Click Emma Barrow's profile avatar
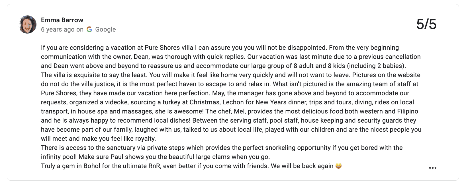466x186 pixels. click(x=28, y=24)
